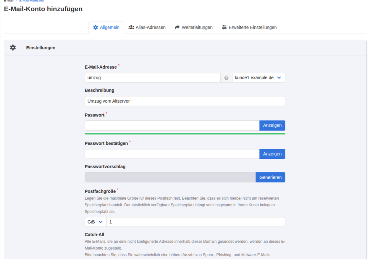Click the Catch-All heading
Screen dimensions: 370x259
click(94, 235)
